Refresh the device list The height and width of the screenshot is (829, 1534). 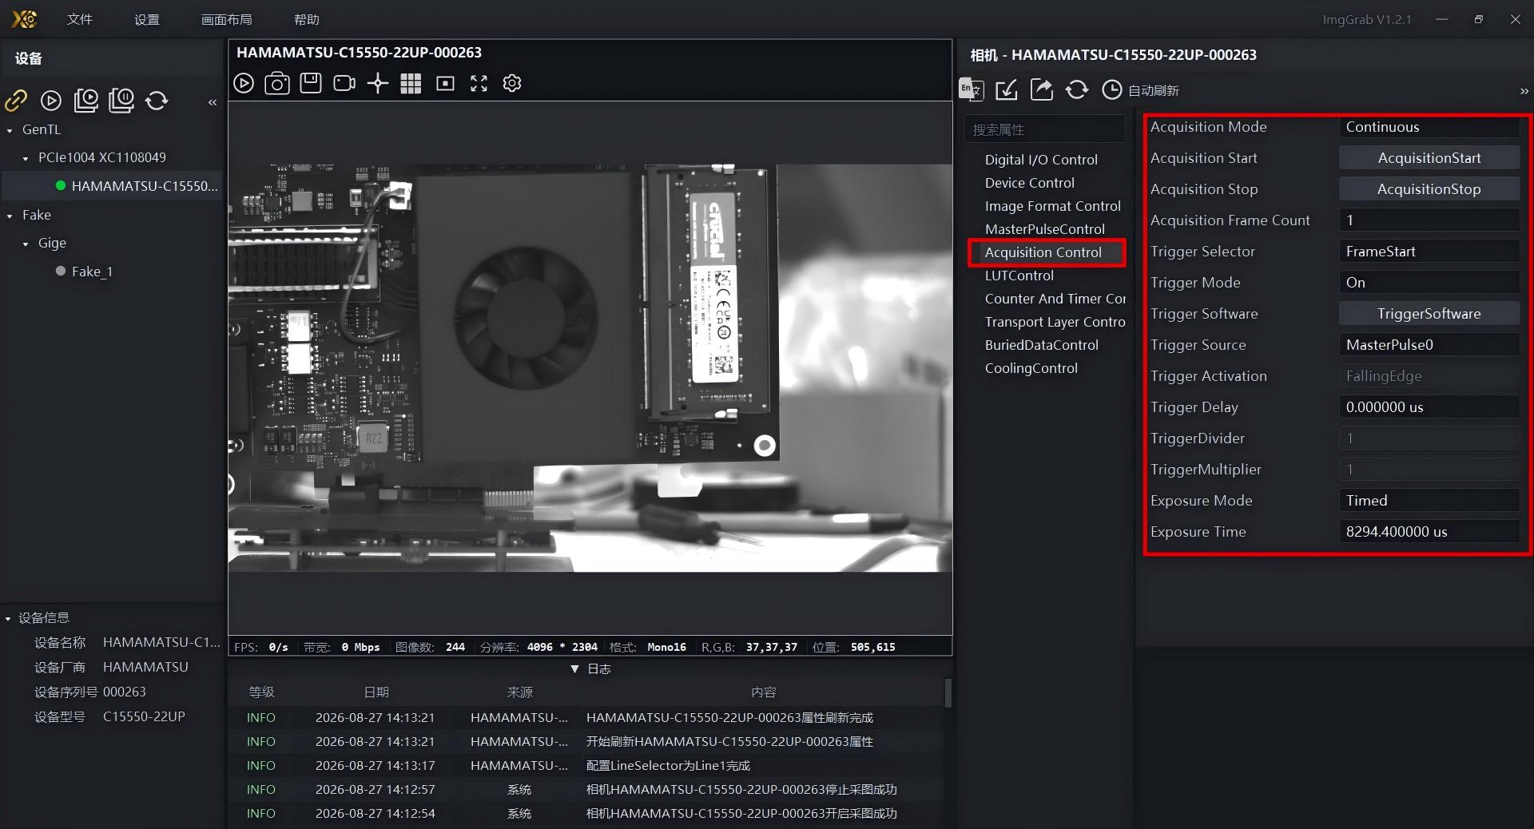click(157, 100)
